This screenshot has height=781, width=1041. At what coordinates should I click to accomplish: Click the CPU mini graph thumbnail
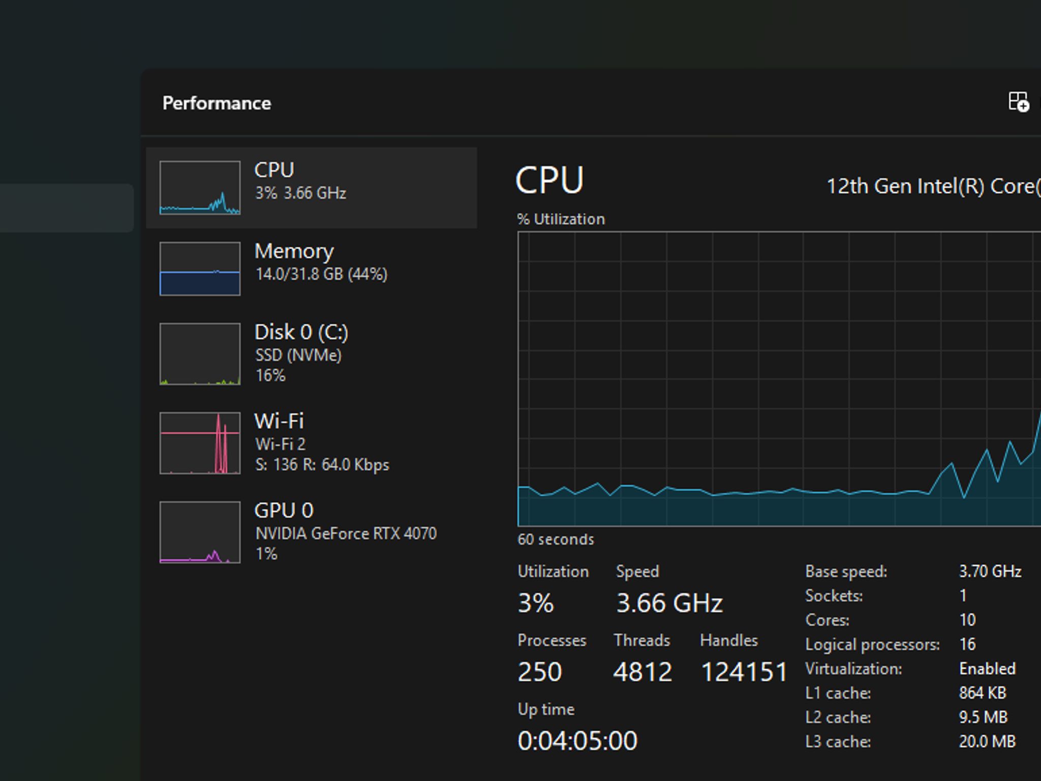pos(200,188)
